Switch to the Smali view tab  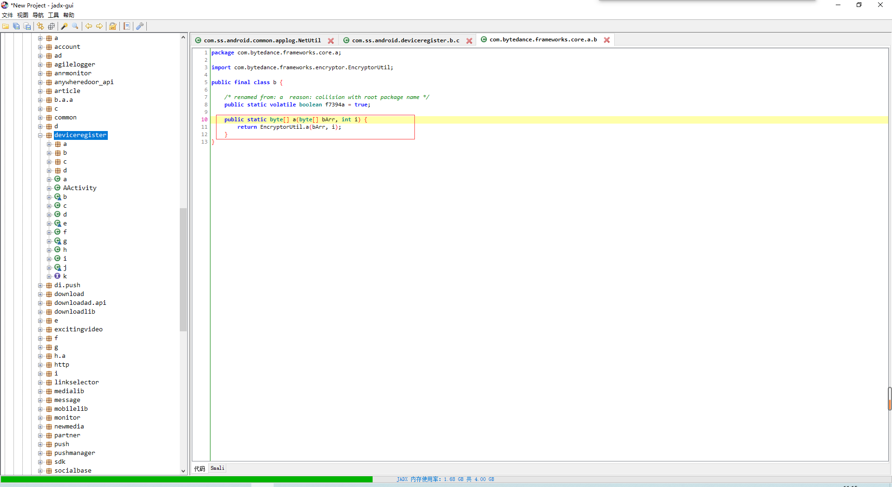coord(217,468)
